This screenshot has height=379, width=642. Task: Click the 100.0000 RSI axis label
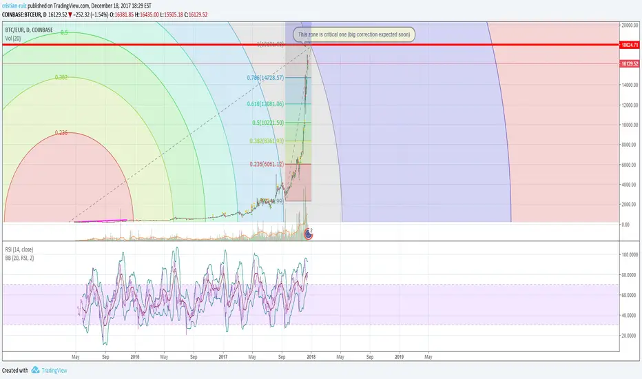pyautogui.click(x=630, y=255)
